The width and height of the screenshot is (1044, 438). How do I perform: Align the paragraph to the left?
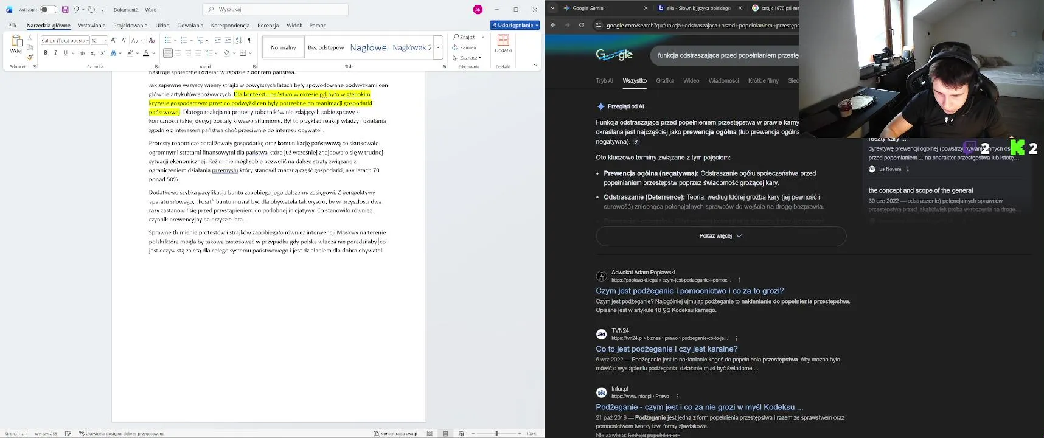click(167, 53)
